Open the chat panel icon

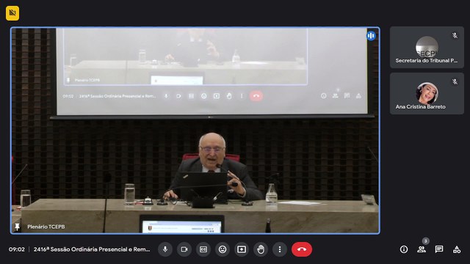pyautogui.click(x=439, y=249)
